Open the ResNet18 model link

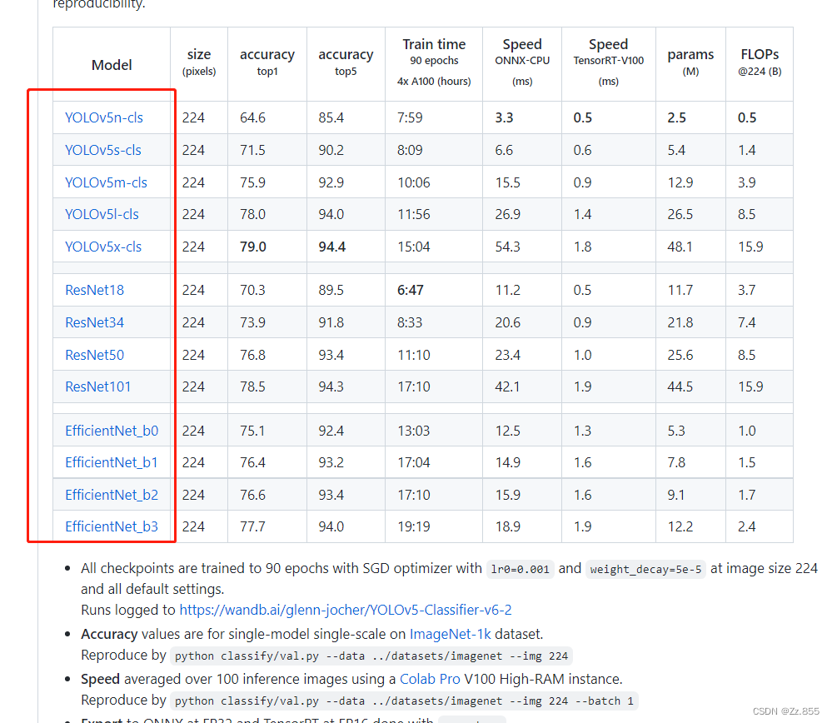pos(94,291)
